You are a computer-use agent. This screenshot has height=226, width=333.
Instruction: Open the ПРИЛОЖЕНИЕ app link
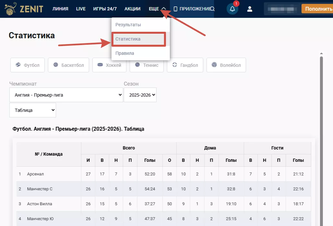(192, 9)
